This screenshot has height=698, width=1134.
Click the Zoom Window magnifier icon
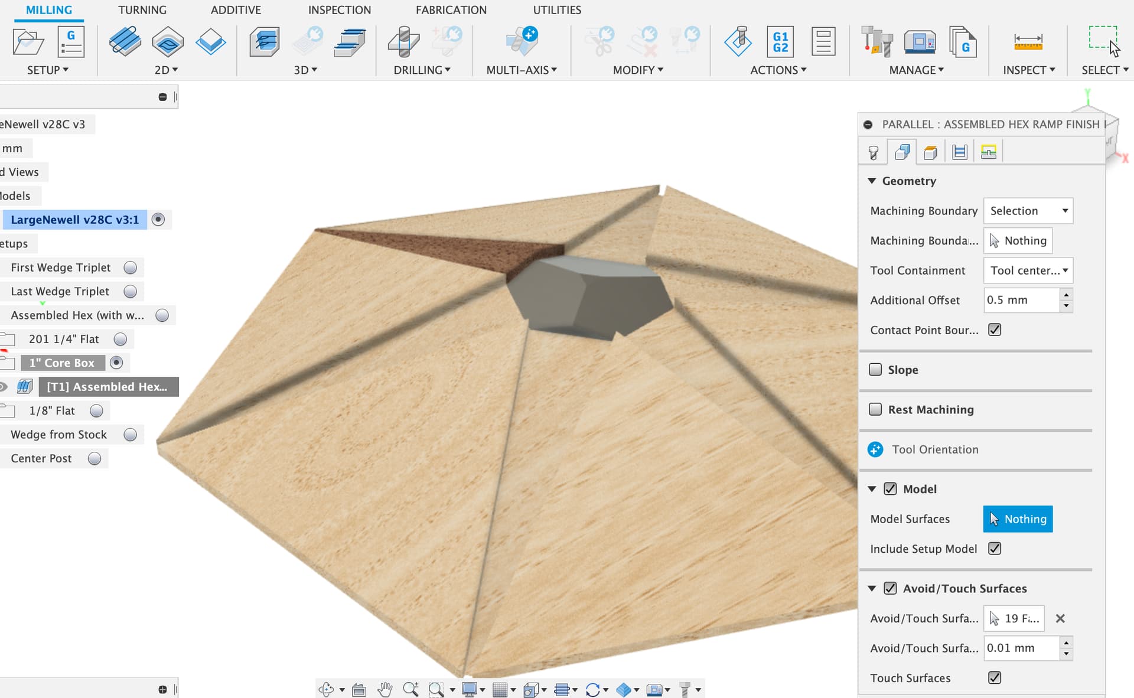pos(436,689)
